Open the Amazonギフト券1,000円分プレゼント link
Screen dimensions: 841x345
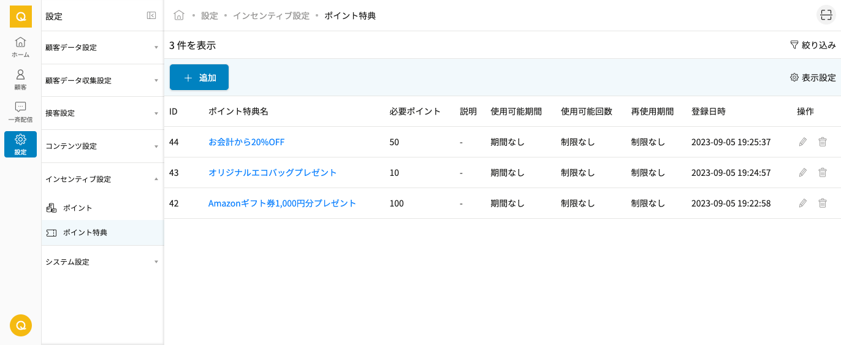tap(282, 203)
